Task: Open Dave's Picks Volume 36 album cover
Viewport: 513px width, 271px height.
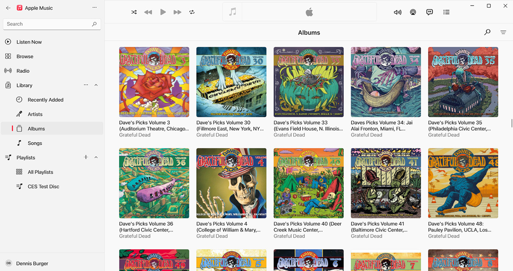Action: click(154, 183)
